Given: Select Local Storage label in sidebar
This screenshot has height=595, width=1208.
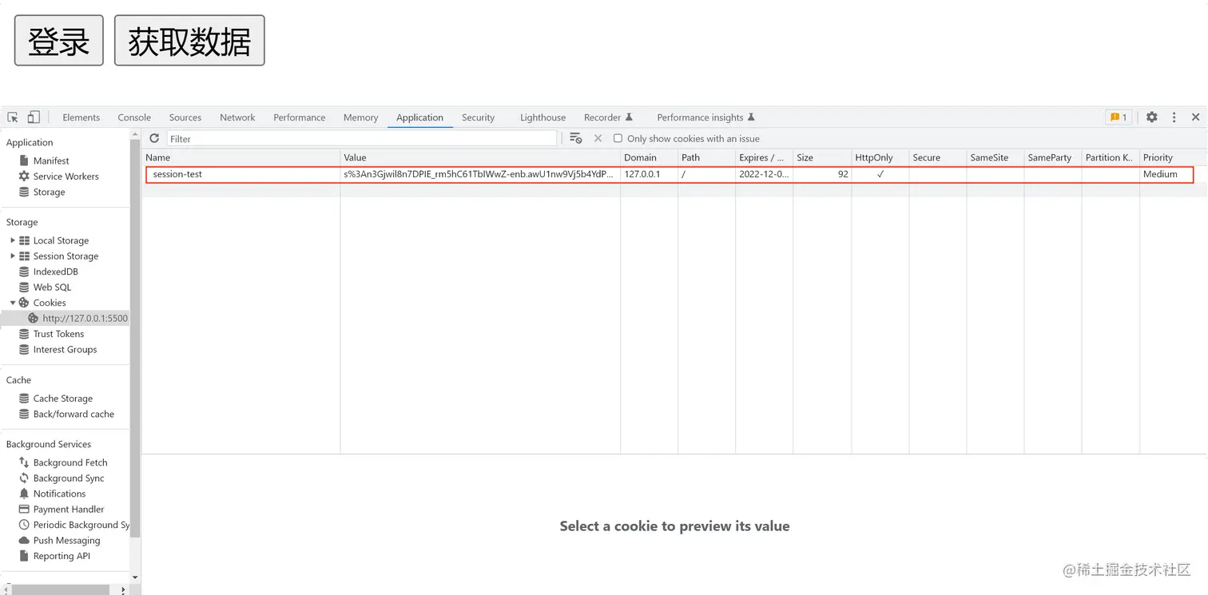Looking at the screenshot, I should 61,240.
